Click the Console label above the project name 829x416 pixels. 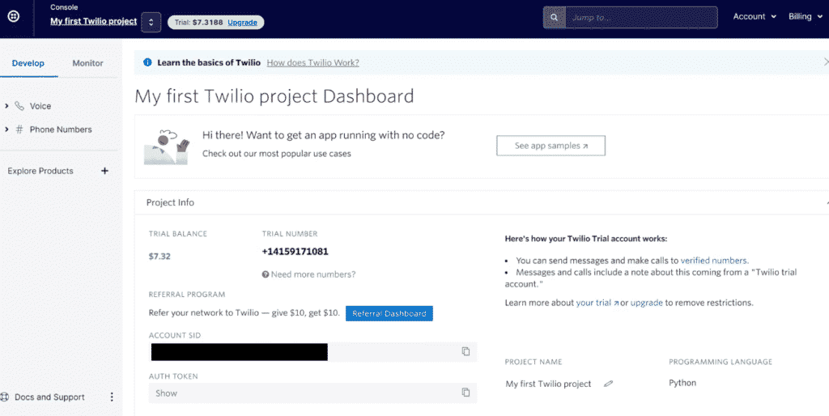click(64, 7)
